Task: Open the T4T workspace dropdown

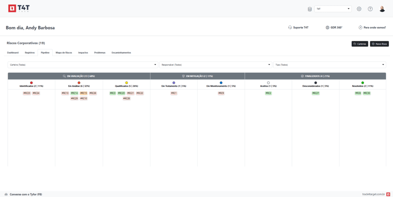Action: [332, 9]
